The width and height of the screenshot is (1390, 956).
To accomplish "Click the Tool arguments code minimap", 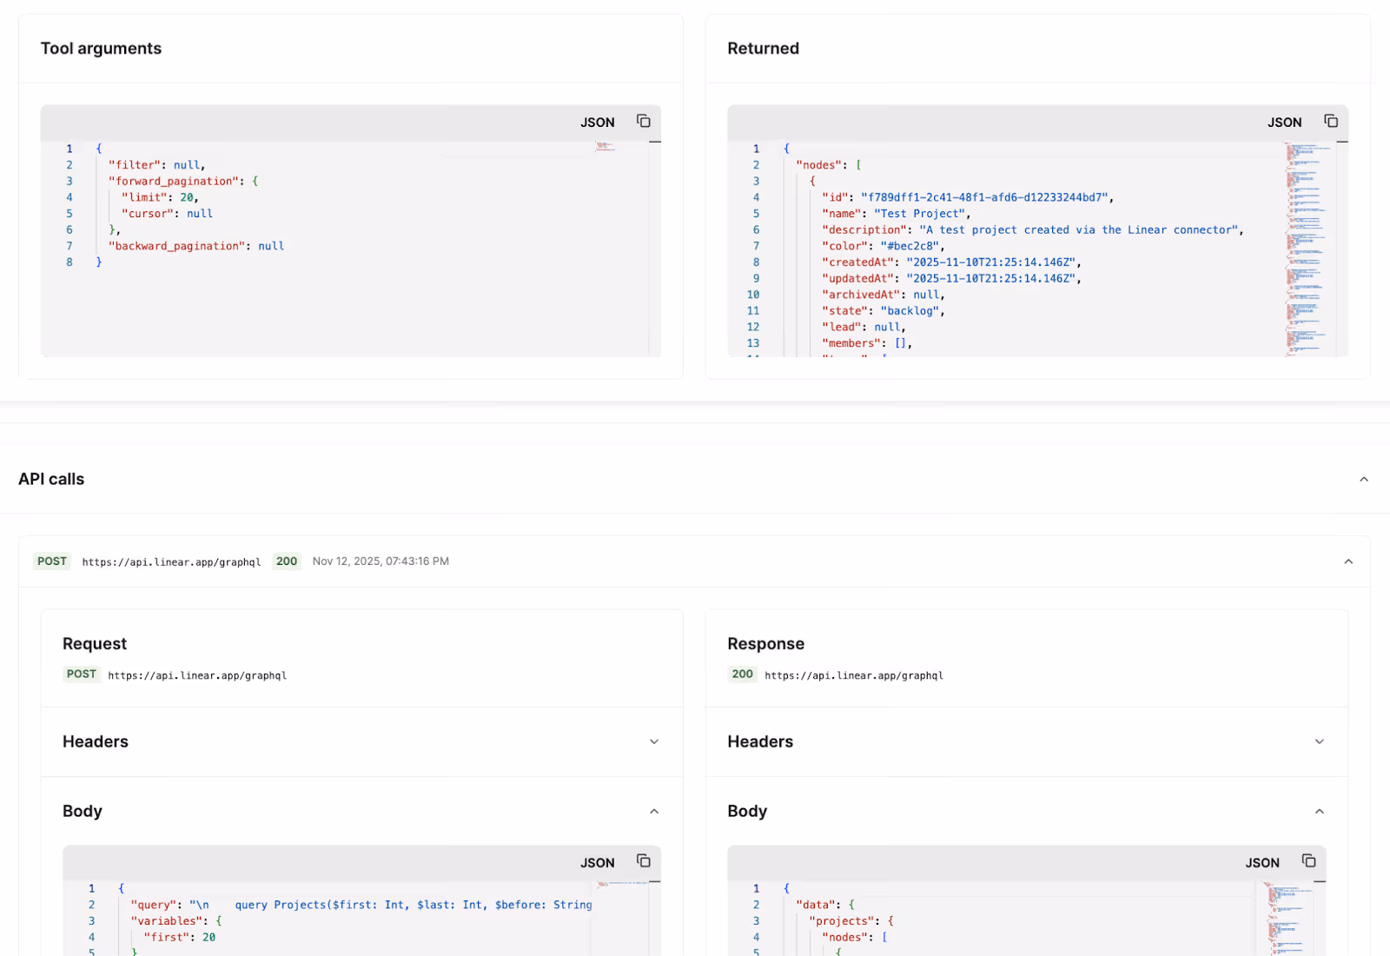I will click(x=606, y=147).
